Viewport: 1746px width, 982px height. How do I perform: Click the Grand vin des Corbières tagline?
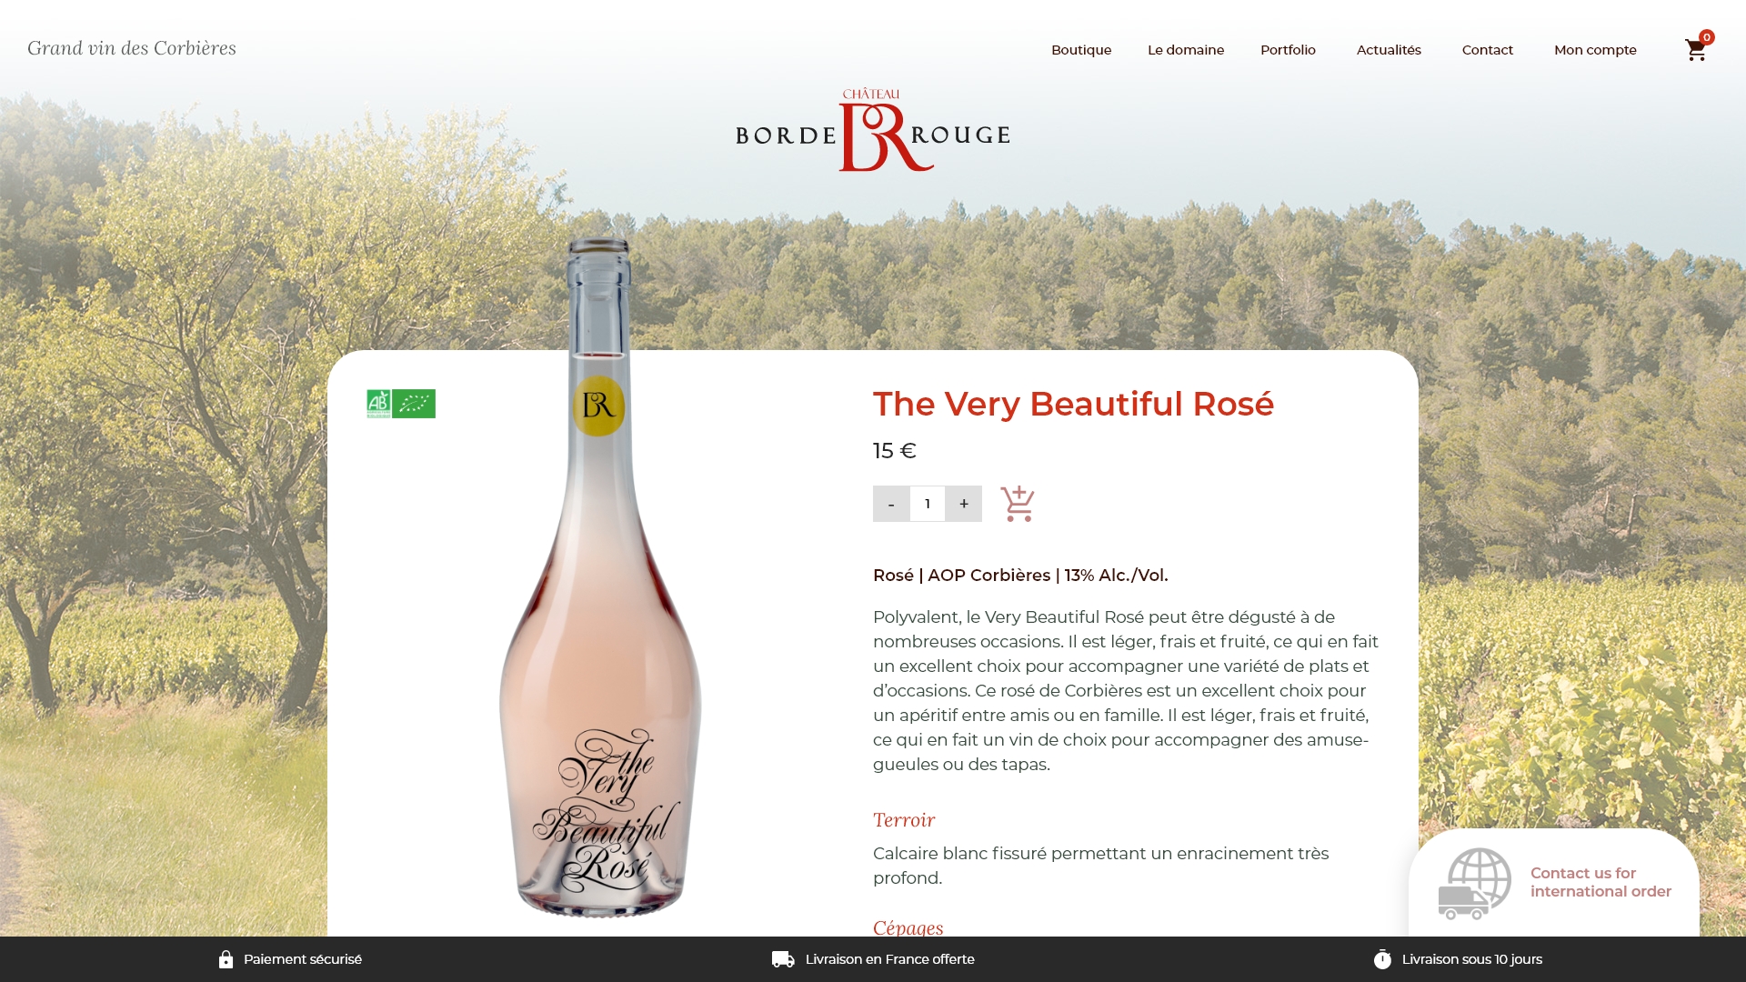coord(132,48)
